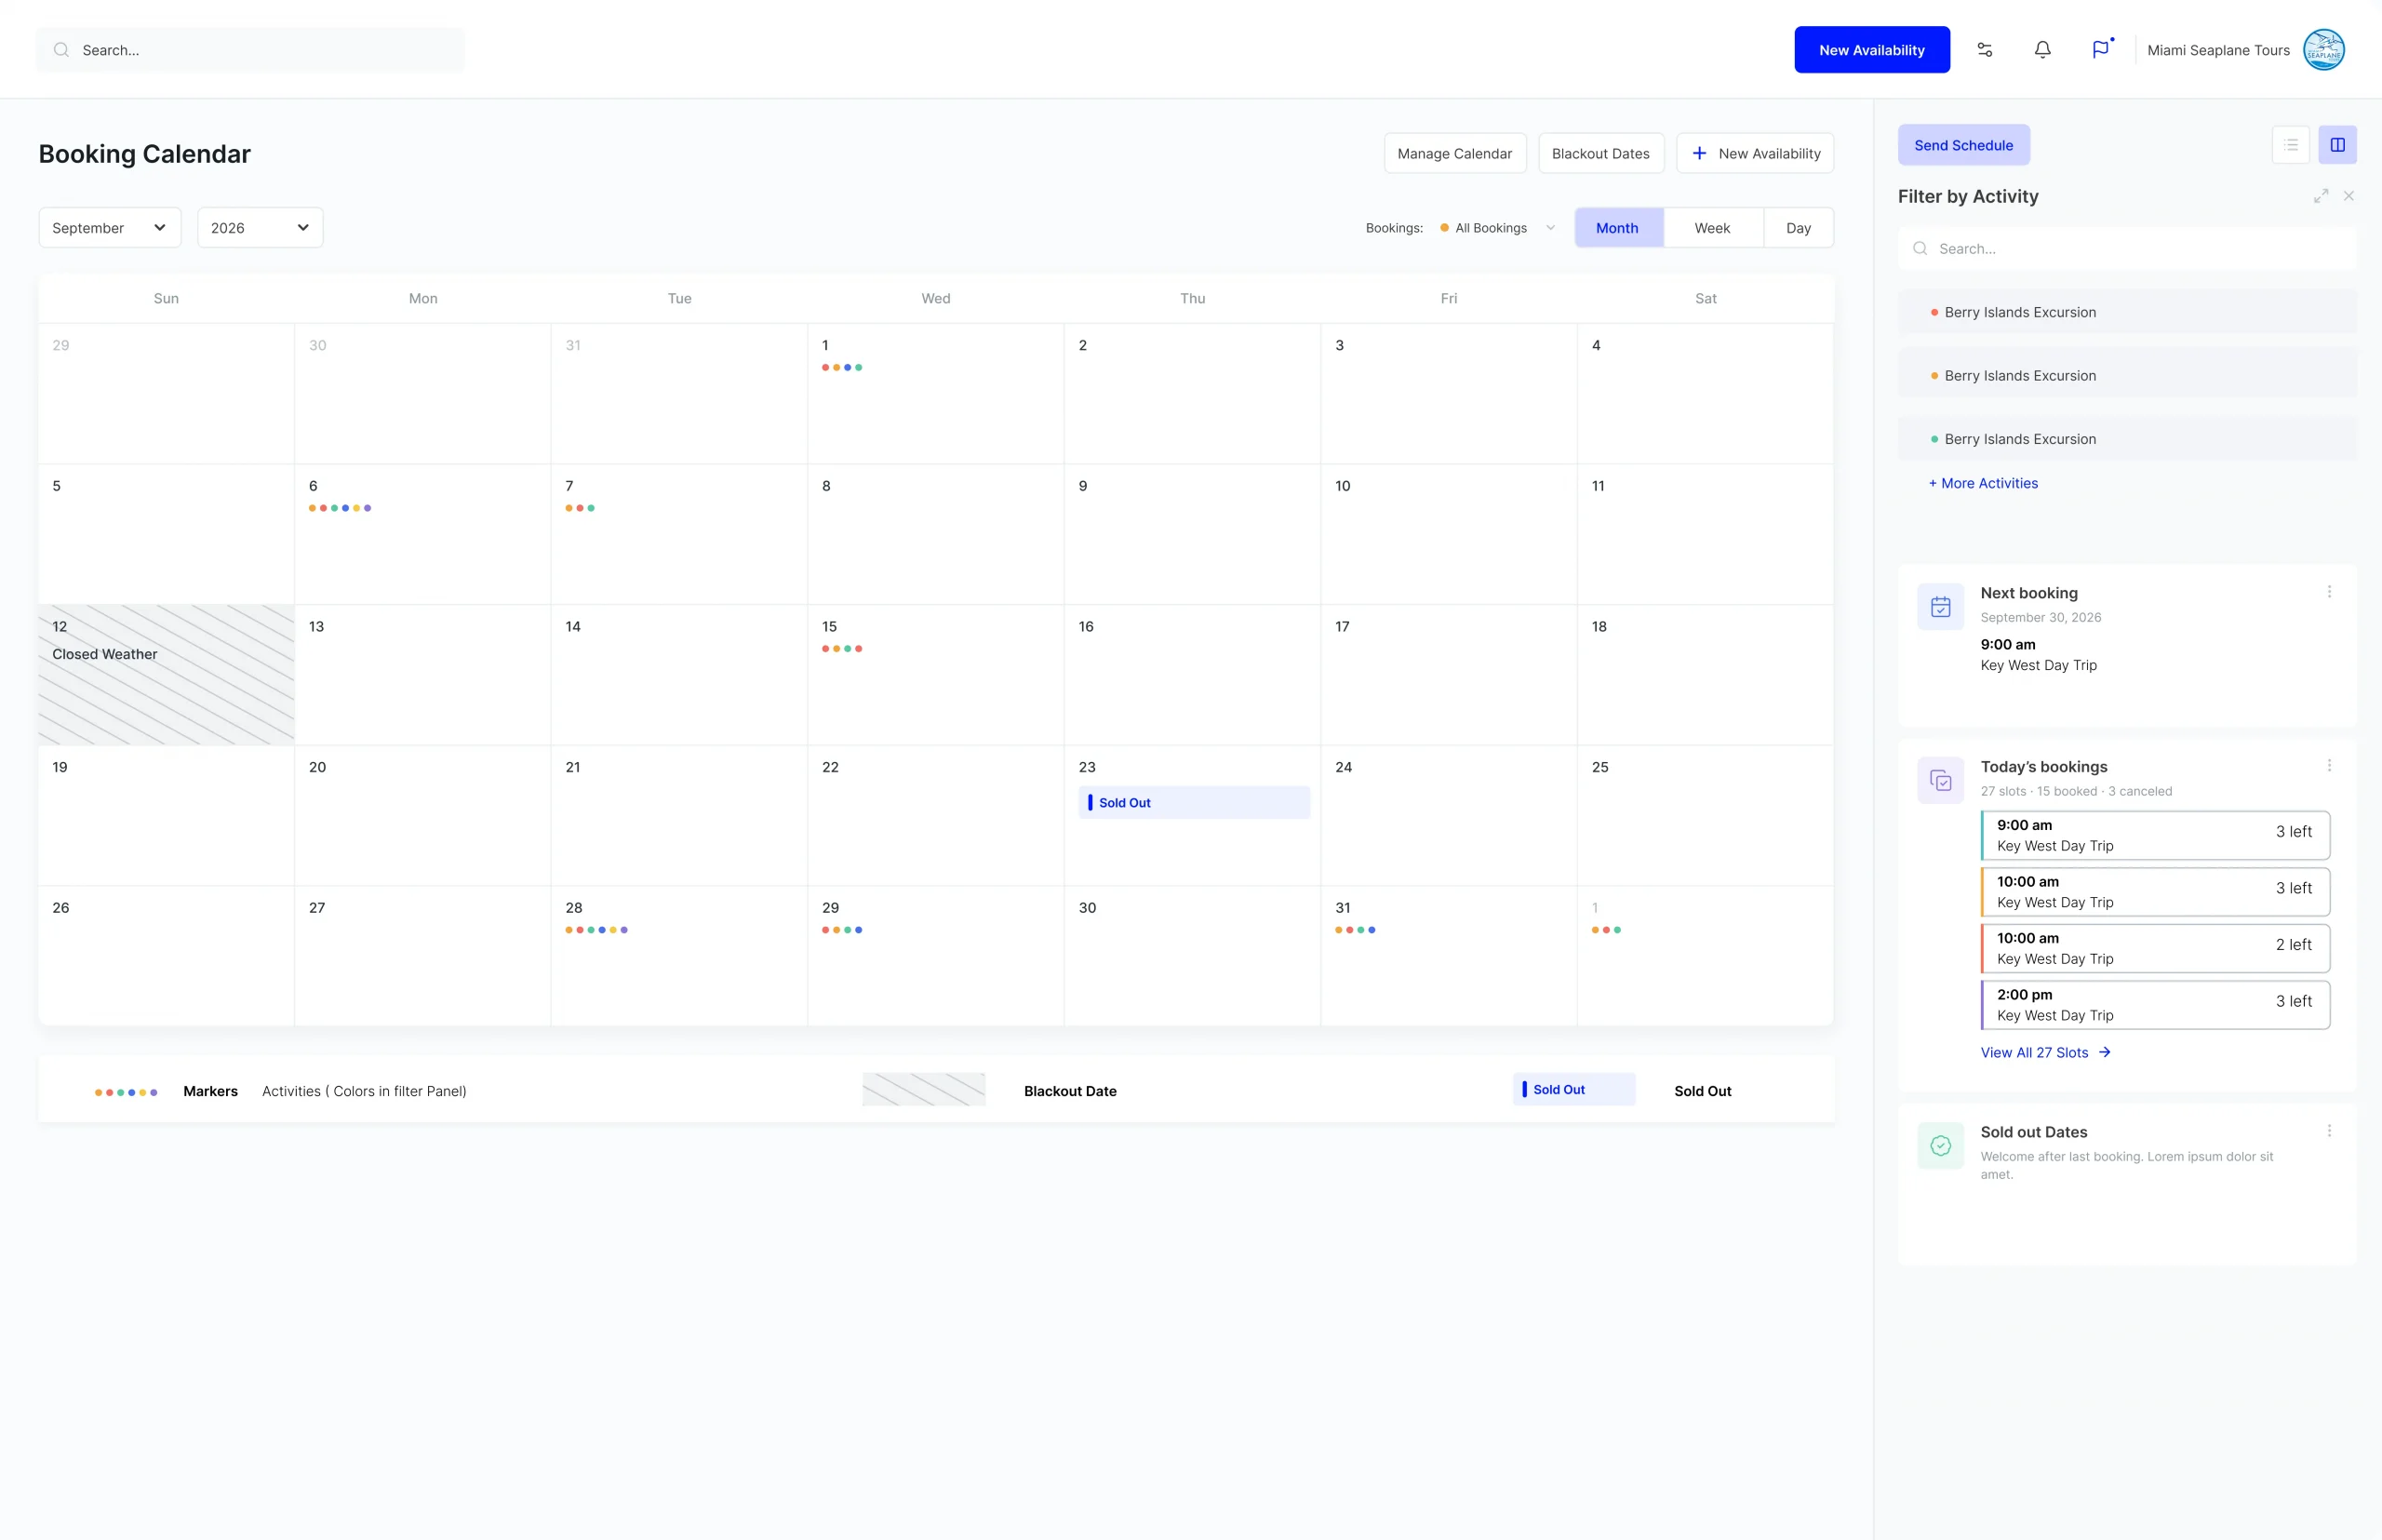The width and height of the screenshot is (2382, 1540).
Task: Select the Month view tab
Action: point(1619,228)
